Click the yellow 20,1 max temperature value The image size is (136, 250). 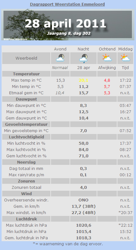point(83,80)
